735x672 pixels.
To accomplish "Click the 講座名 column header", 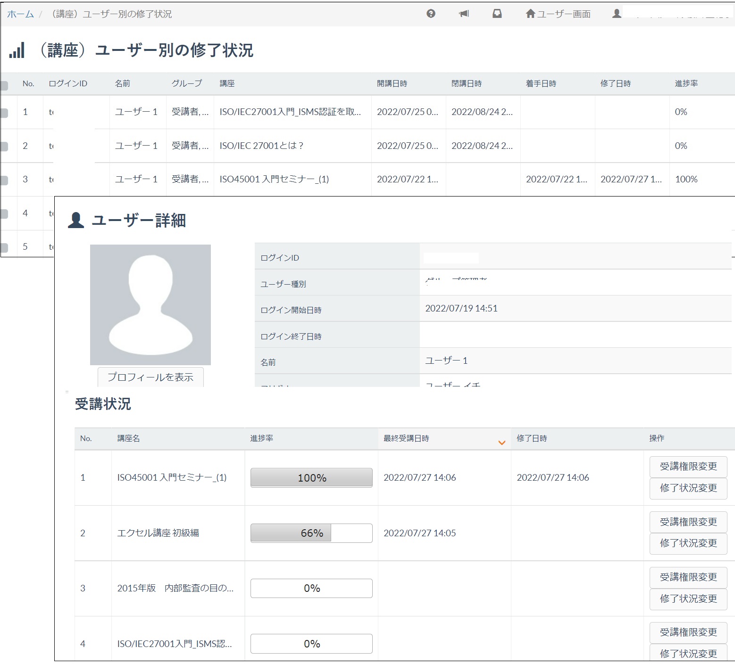I will (128, 438).
